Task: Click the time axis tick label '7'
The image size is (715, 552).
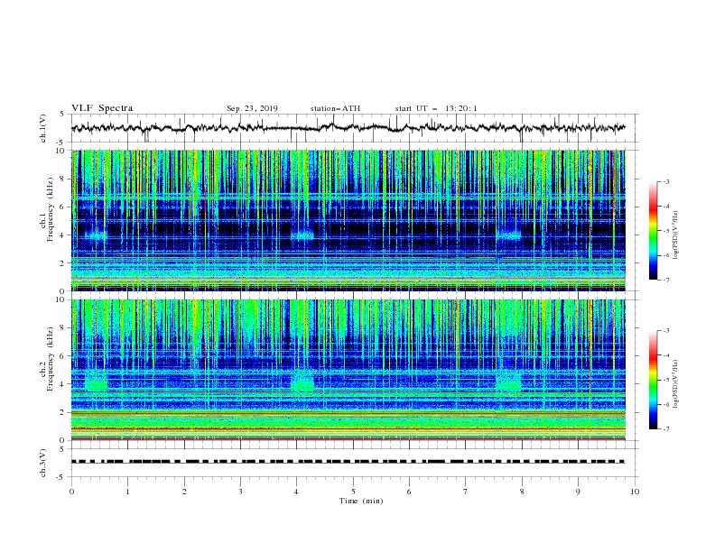Action: tap(466, 492)
